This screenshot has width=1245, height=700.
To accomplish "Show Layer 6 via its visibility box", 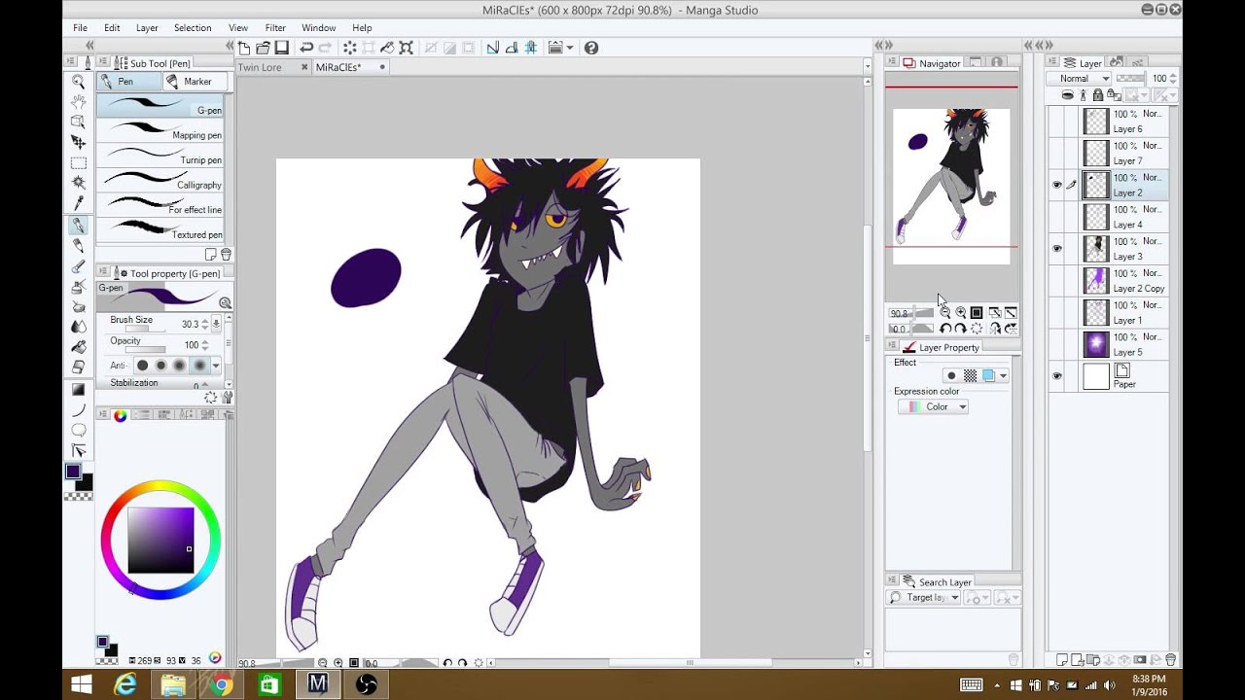I will 1057,122.
